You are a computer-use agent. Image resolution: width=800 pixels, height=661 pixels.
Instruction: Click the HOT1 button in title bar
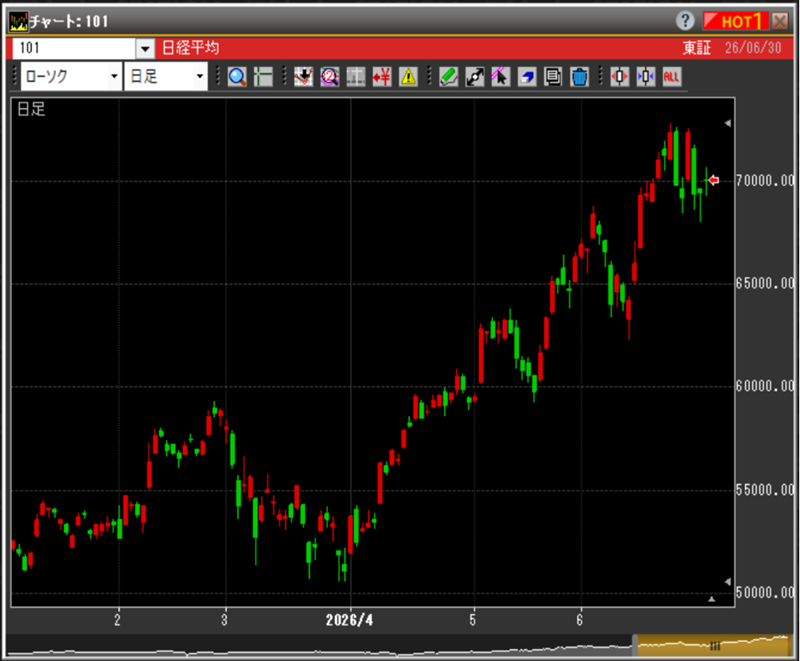736,21
